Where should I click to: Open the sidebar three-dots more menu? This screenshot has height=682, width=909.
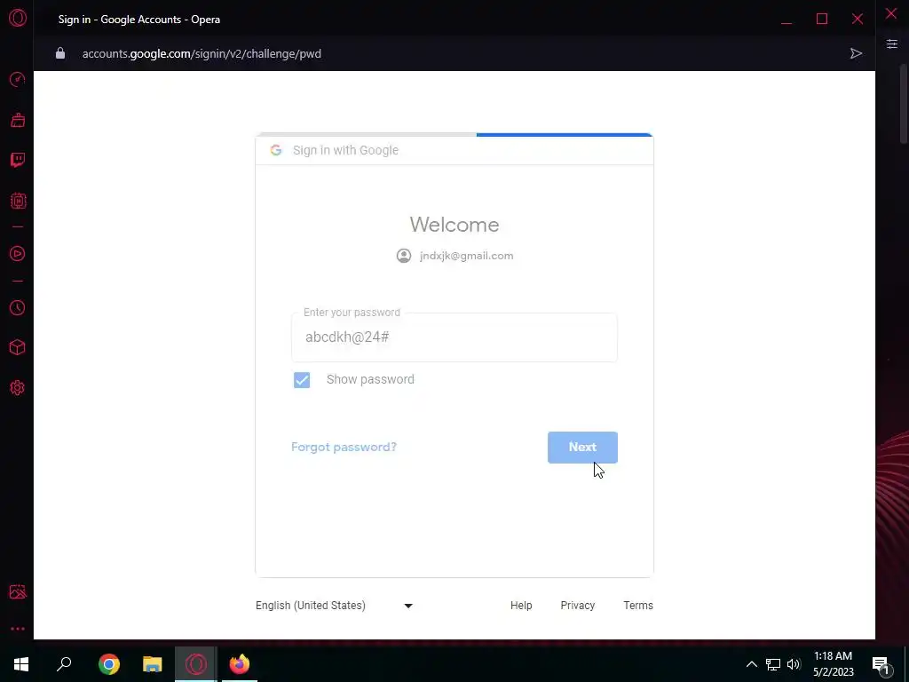point(18,629)
